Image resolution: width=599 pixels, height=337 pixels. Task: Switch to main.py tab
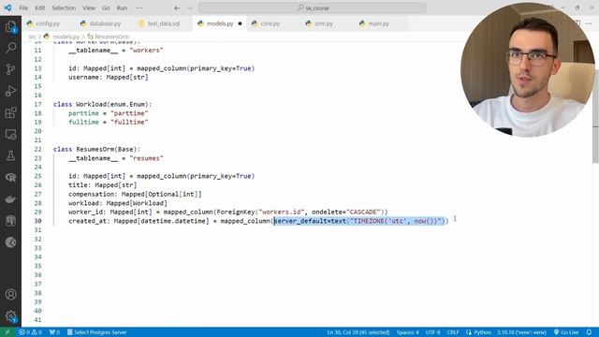click(378, 23)
